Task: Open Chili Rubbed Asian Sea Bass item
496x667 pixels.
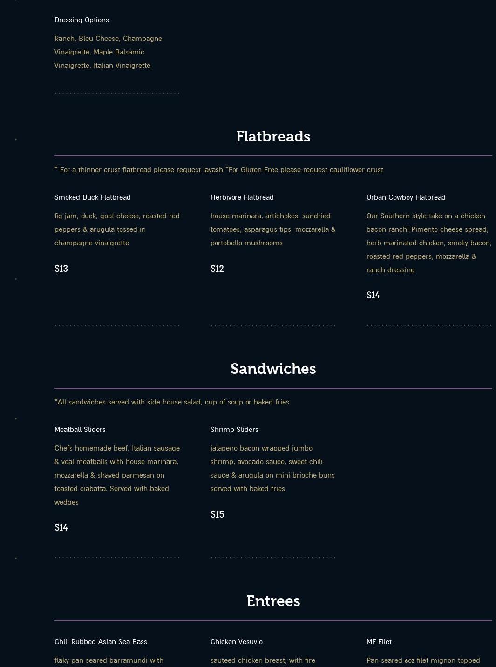Action: (101, 642)
